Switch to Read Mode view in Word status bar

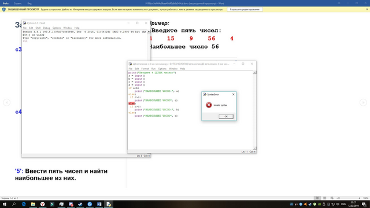point(317,198)
